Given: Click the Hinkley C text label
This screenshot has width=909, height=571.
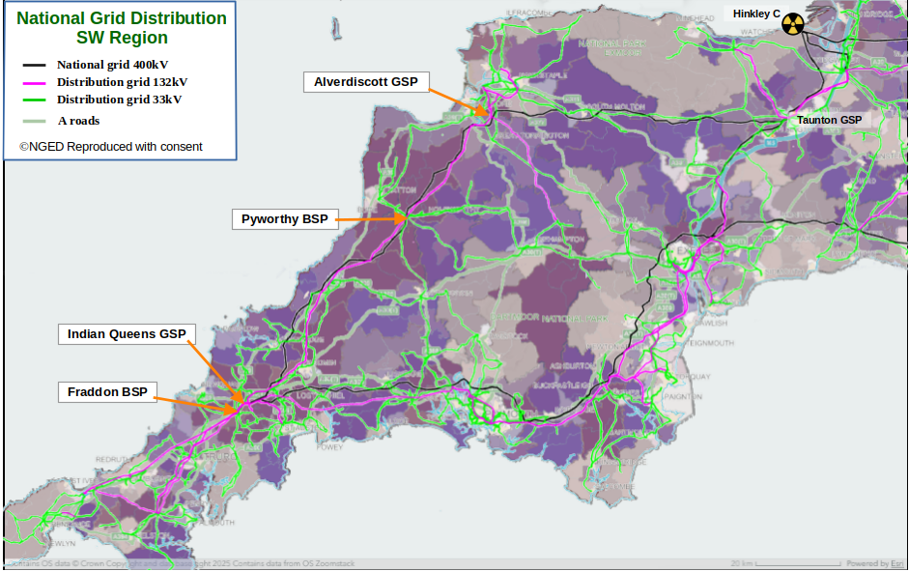Looking at the screenshot, I should pos(755,14).
